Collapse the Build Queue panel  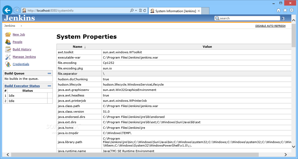pyautogui.click(x=49, y=73)
